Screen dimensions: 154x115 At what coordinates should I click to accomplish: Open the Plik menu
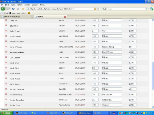point(2,5)
